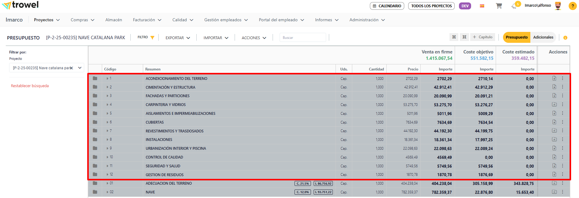The width and height of the screenshot is (579, 198).
Task: Click the expand all chapters icon
Action: click(454, 37)
